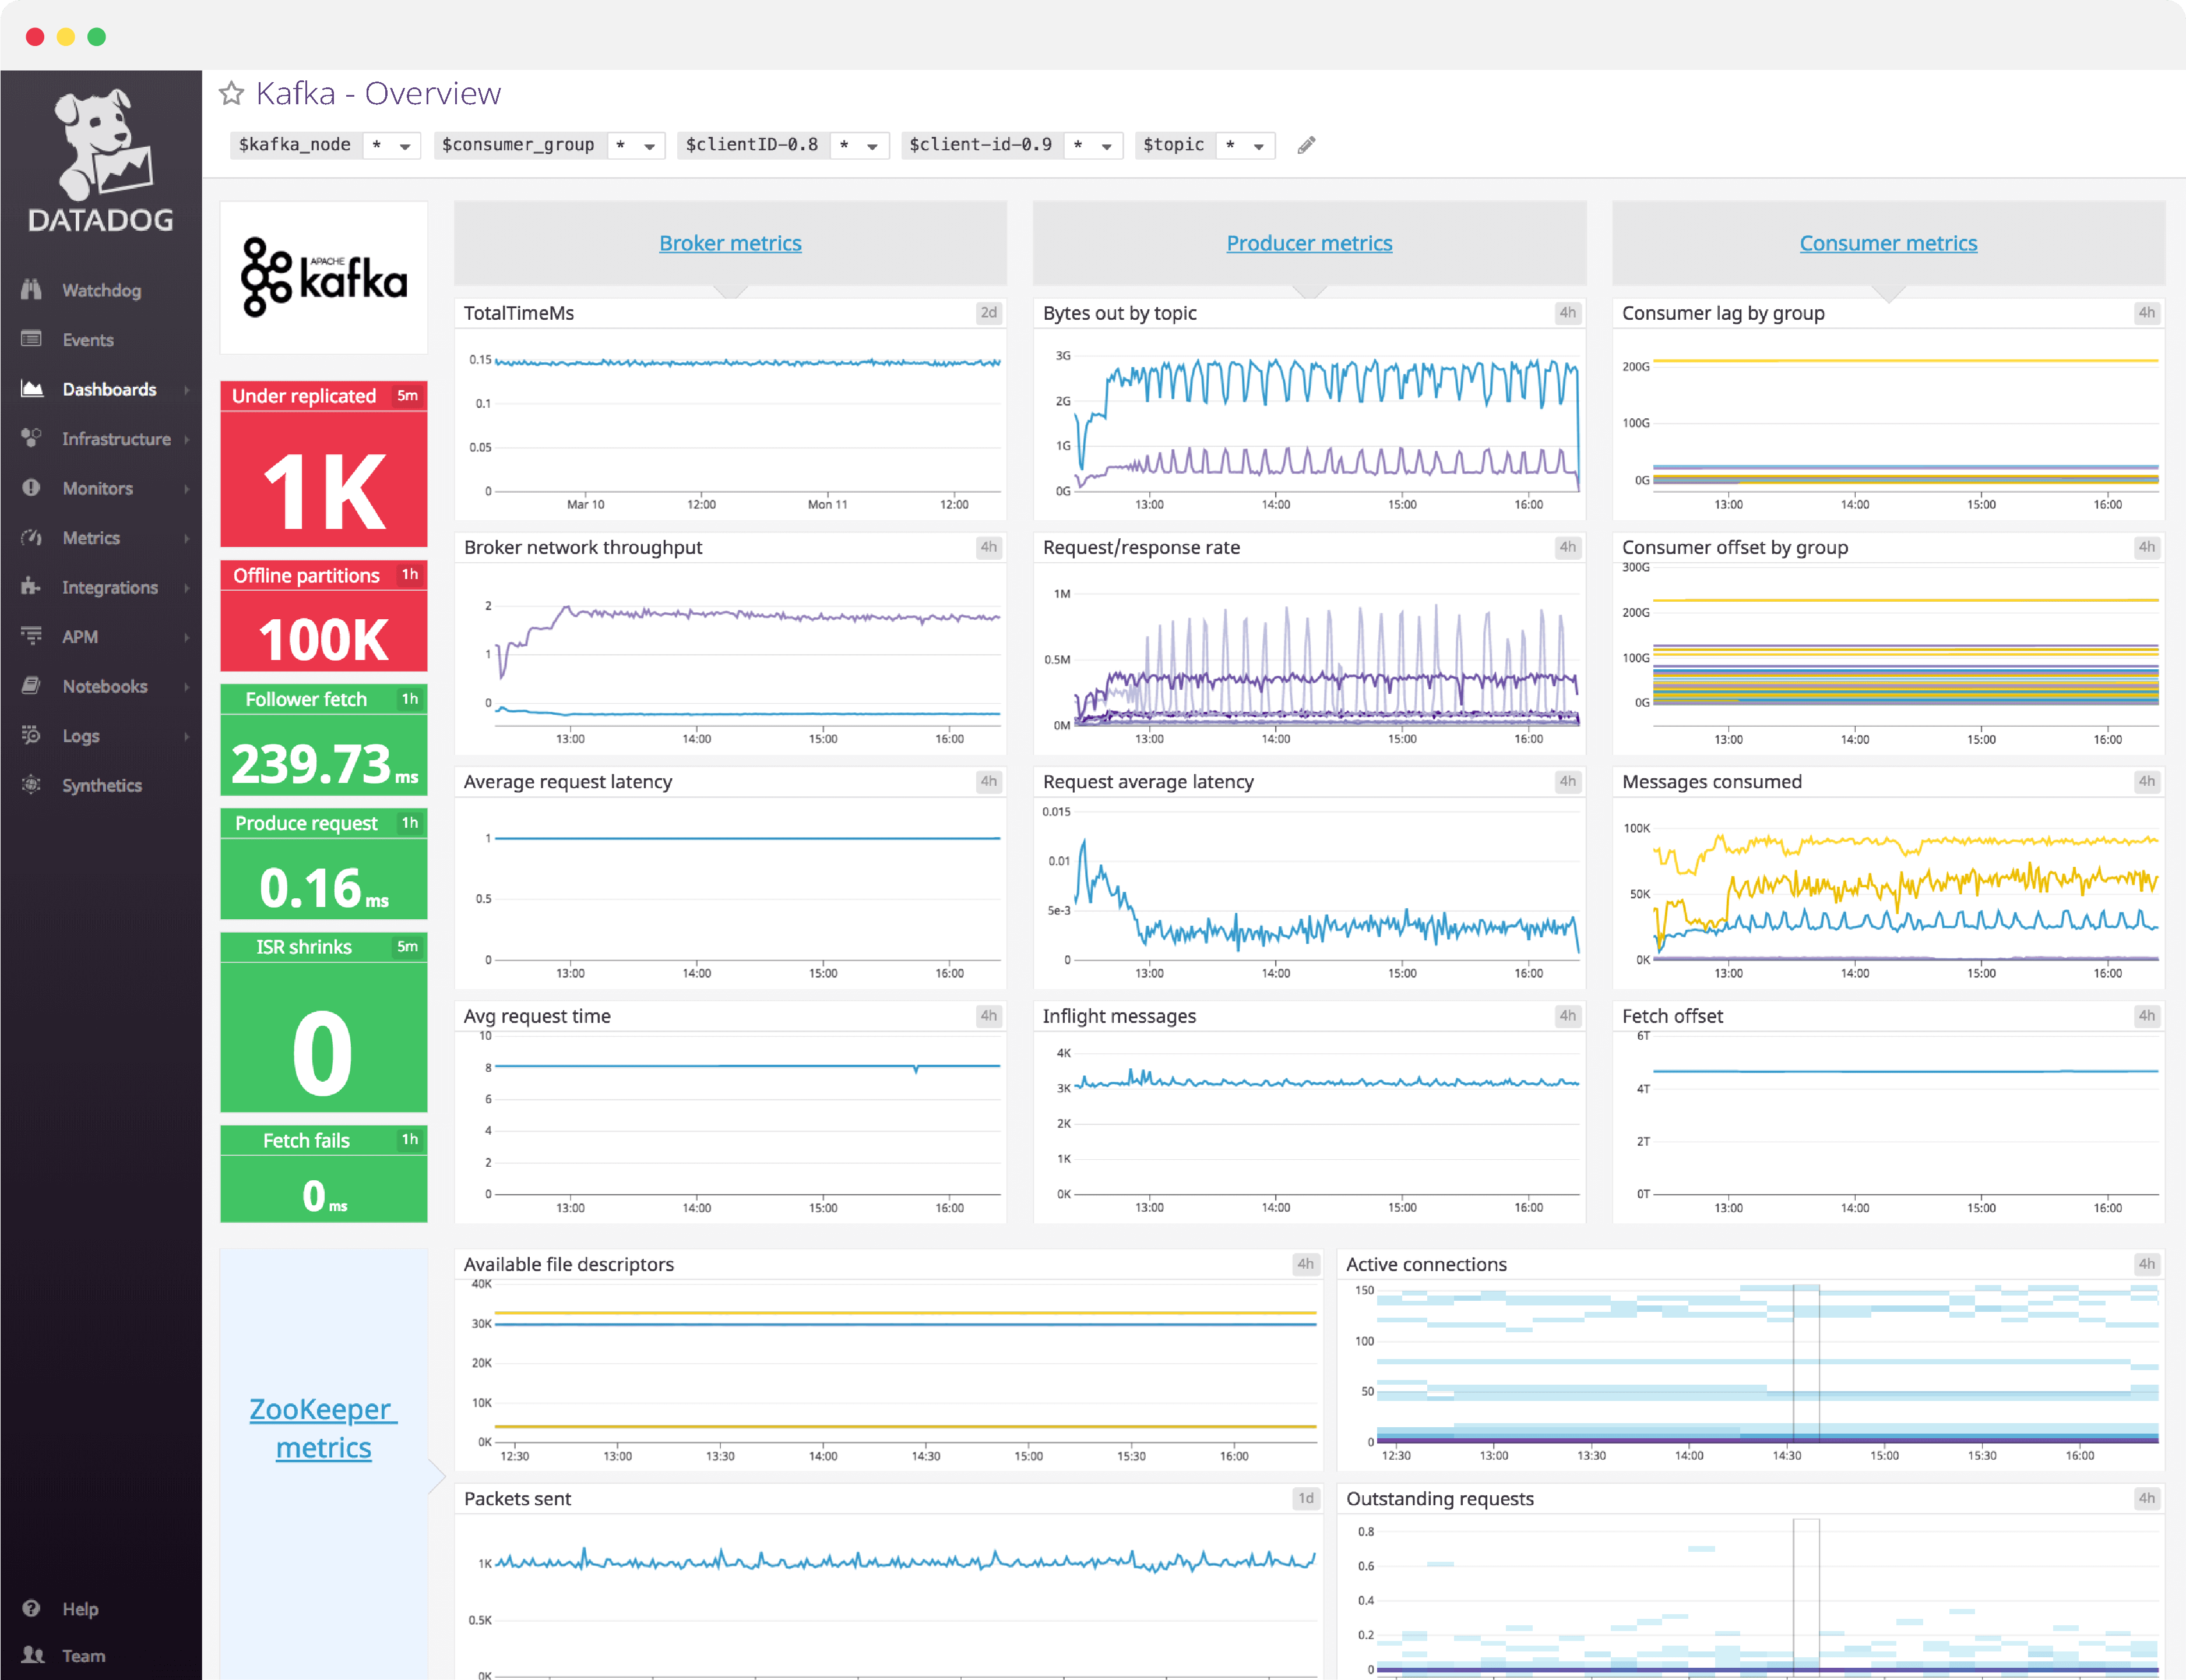Viewport: 2186px width, 1680px height.
Task: Click the Logs icon in the sidebar
Action: (x=33, y=736)
